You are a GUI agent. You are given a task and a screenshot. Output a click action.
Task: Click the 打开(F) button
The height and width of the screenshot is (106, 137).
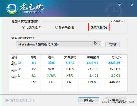(x=113, y=44)
